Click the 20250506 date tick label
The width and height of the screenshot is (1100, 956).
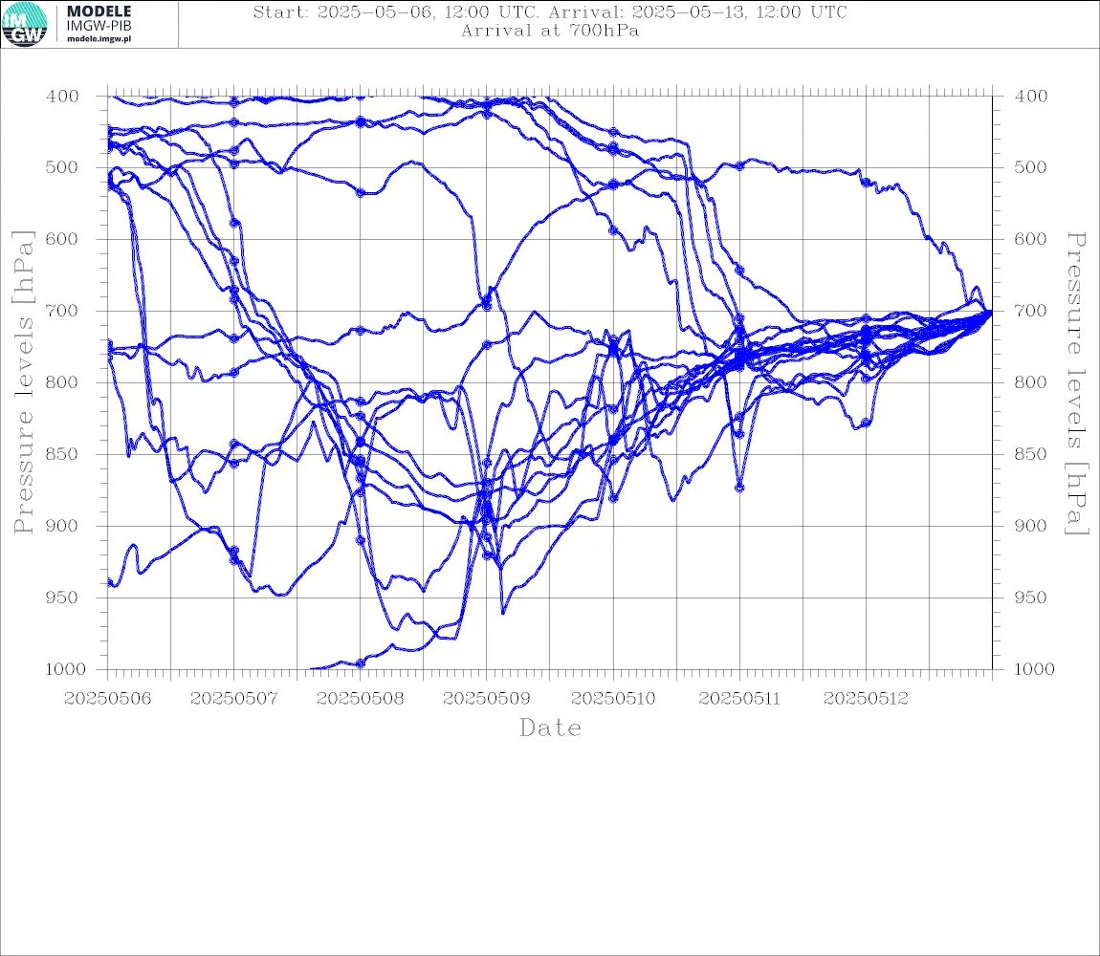tap(107, 699)
